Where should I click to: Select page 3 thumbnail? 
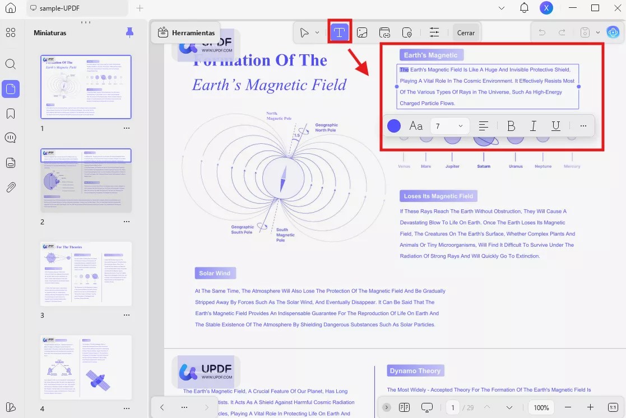click(86, 274)
